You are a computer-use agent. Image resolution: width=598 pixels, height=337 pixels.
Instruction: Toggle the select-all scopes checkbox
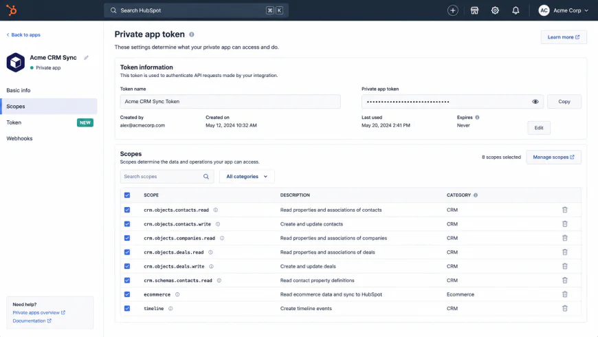127,195
